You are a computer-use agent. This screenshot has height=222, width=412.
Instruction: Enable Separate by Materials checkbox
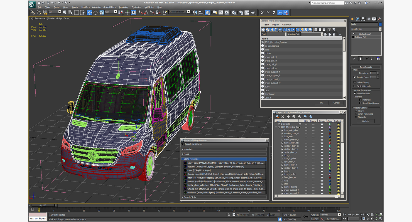pos(360,100)
